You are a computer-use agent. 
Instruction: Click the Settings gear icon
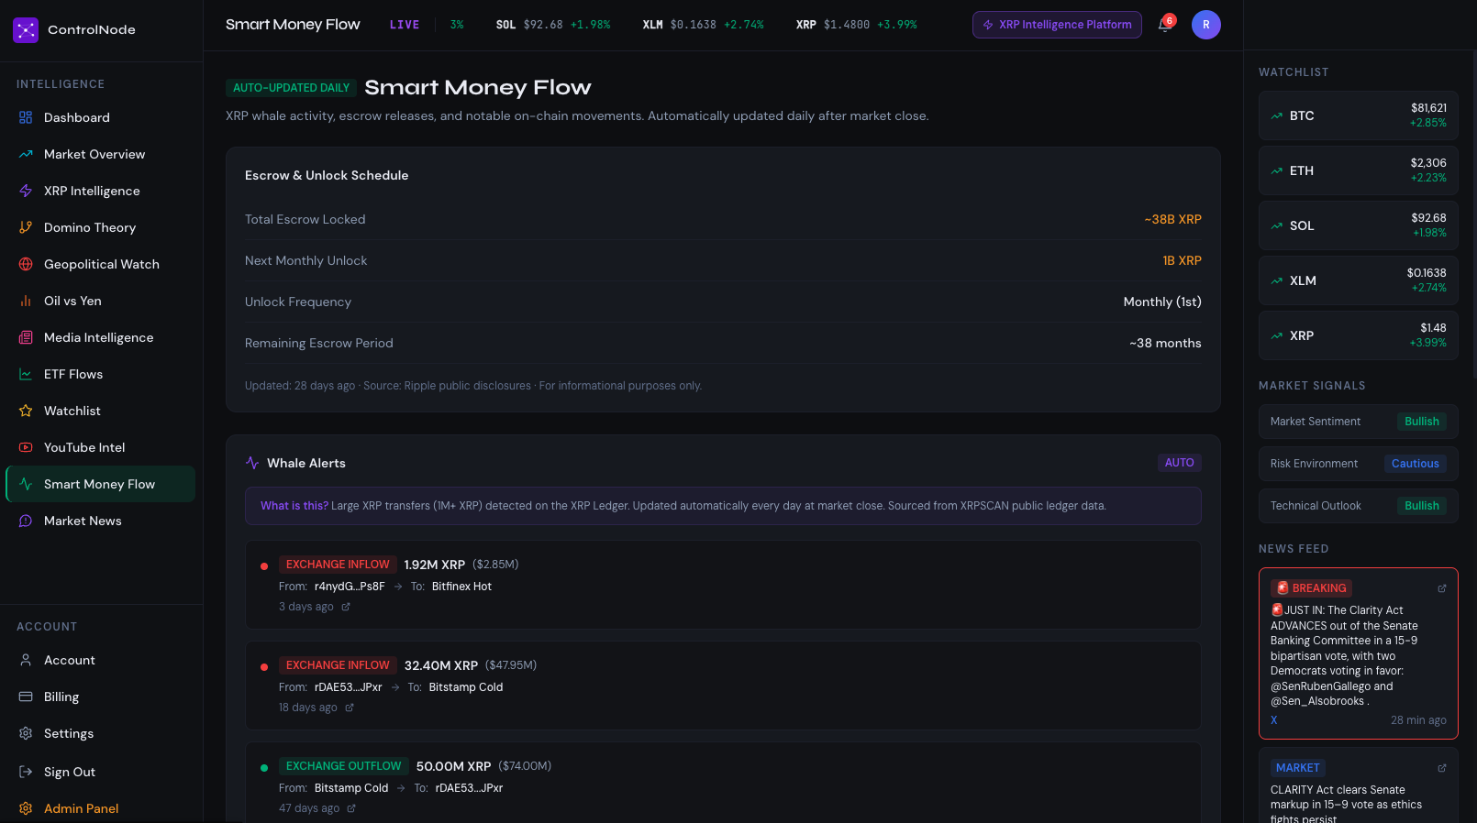click(26, 733)
